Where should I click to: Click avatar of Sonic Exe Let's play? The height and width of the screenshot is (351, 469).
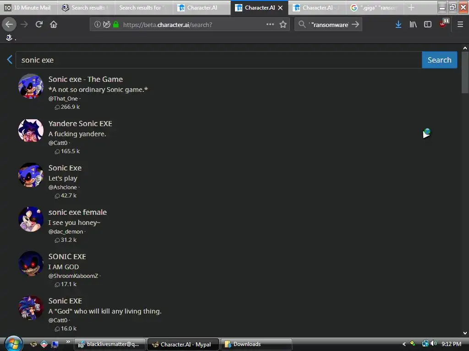click(x=31, y=175)
